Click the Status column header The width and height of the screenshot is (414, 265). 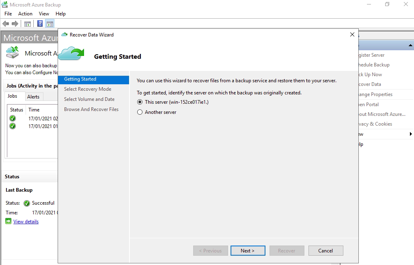pos(17,110)
